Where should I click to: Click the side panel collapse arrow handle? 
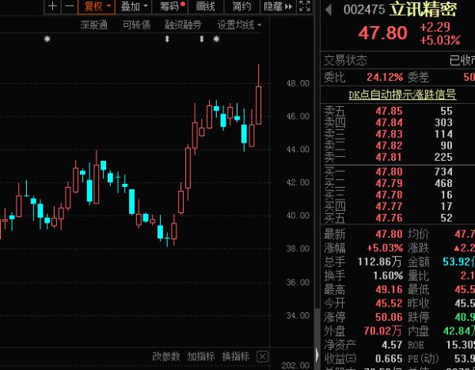pyautogui.click(x=317, y=354)
